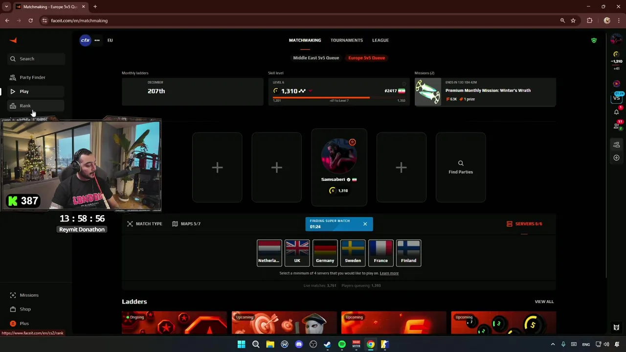Image resolution: width=626 pixels, height=352 pixels.
Task: Switch to the TOURNAMENTS tab
Action: pyautogui.click(x=346, y=40)
